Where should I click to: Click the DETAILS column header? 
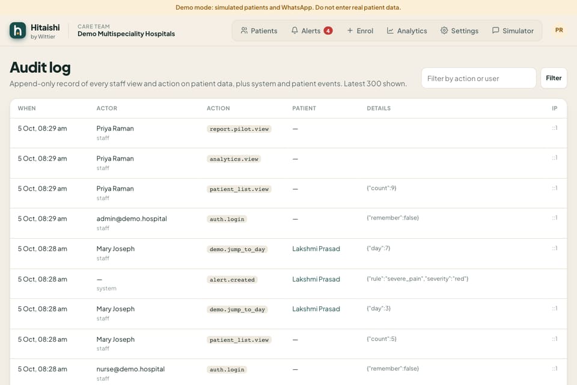379,108
